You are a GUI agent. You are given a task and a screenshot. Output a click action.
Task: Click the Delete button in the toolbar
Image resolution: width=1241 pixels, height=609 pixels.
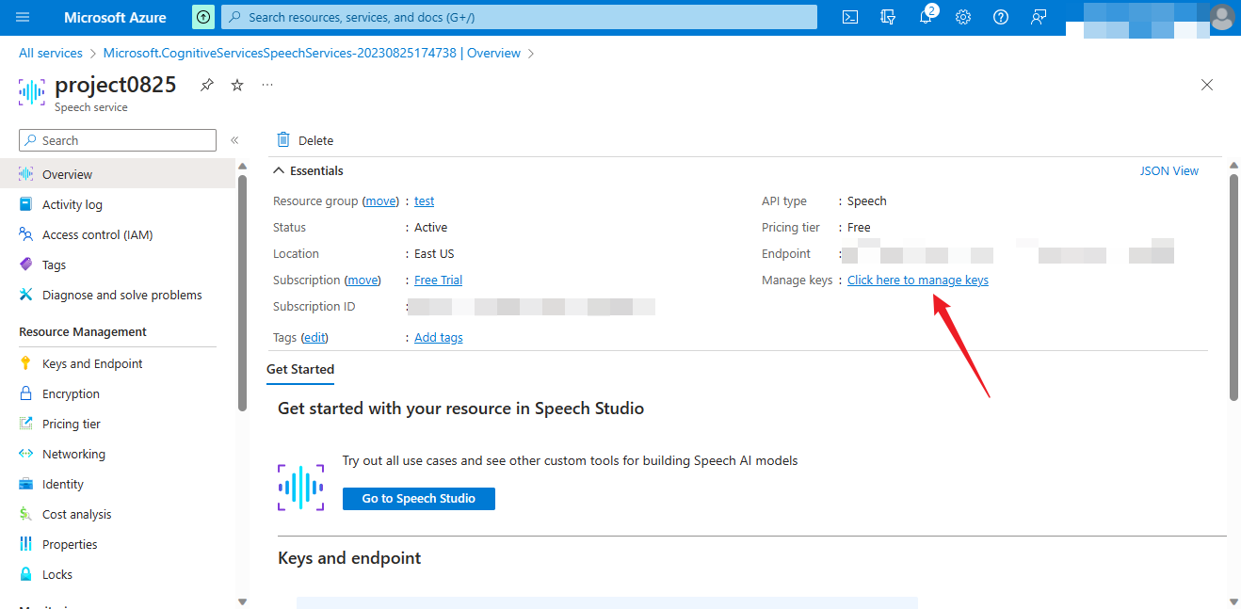(305, 140)
